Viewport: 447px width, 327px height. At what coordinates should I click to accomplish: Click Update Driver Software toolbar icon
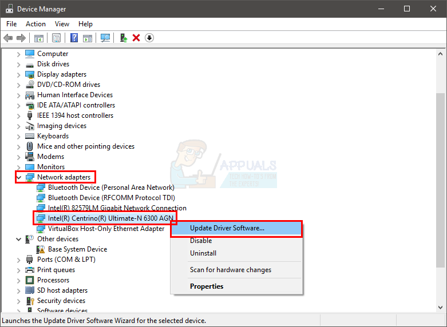click(x=124, y=38)
